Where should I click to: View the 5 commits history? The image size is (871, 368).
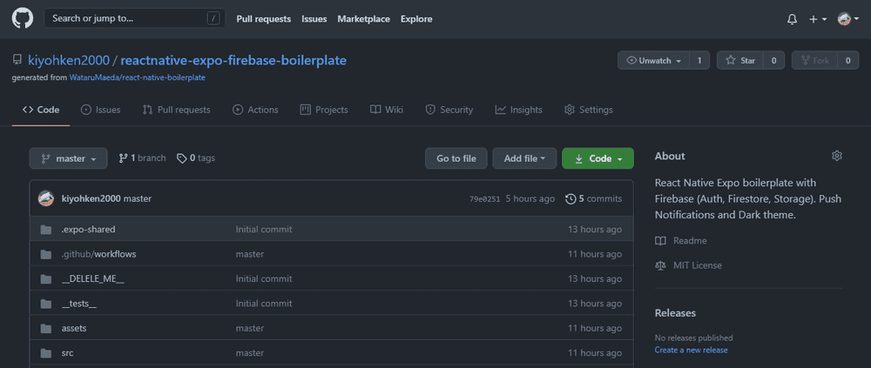(x=594, y=198)
